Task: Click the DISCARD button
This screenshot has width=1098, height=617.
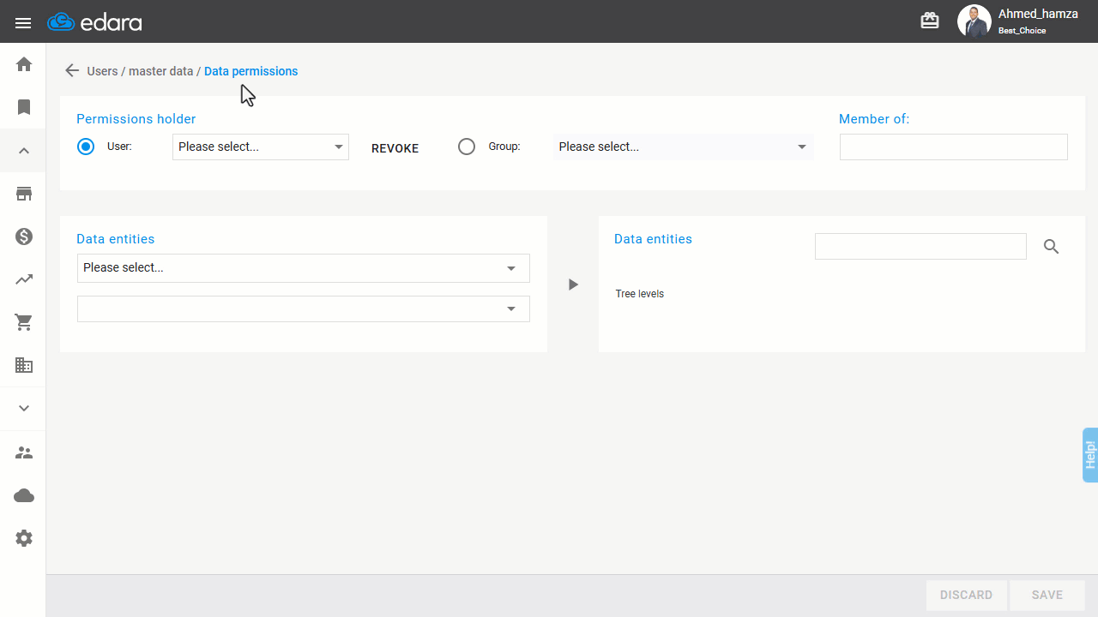Action: click(x=966, y=595)
